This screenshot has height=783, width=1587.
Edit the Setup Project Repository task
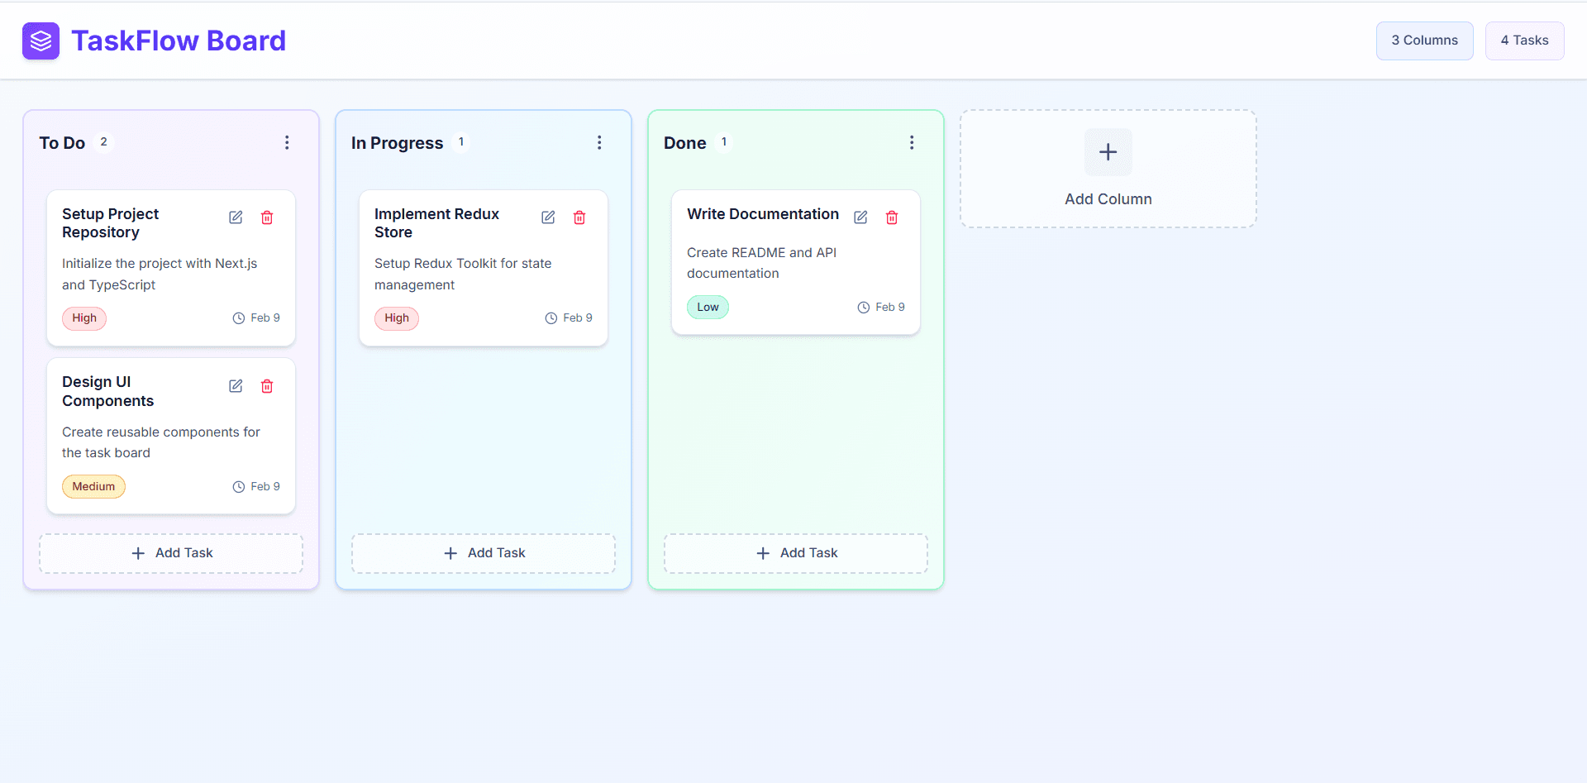click(x=236, y=217)
